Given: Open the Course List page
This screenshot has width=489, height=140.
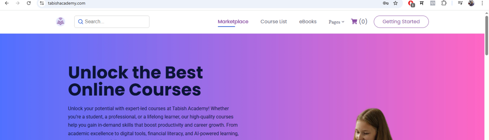Looking at the screenshot, I should [274, 22].
